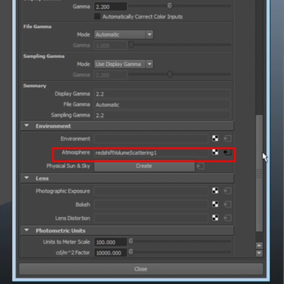Screen dimensions: 284x284
Task: Click the Physical Sun & Sky label
Action: pyautogui.click(x=68, y=166)
